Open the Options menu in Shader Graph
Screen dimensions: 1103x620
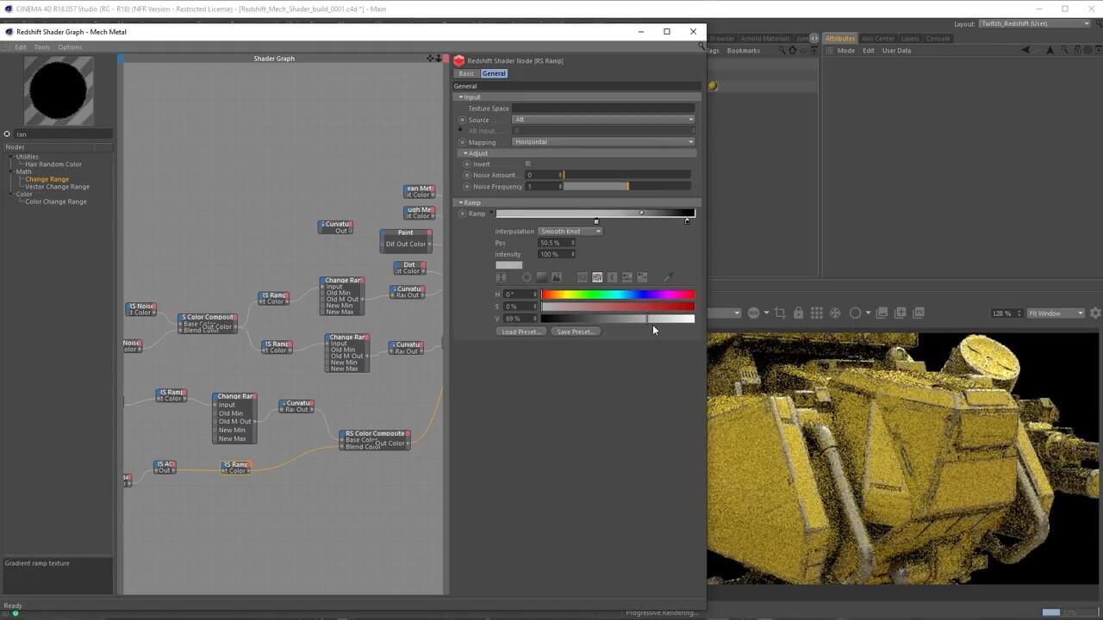click(70, 47)
